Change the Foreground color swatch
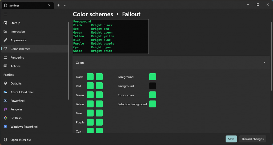The height and width of the screenshot is (145, 273). coord(152,77)
